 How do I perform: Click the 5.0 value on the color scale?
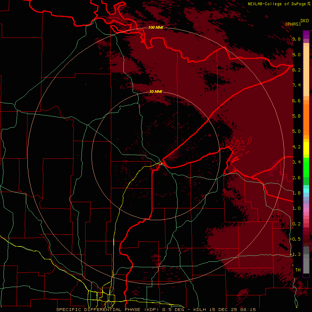coord(296,131)
